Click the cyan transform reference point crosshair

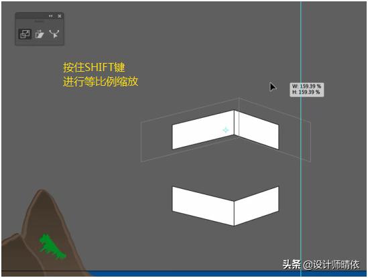[226, 130]
